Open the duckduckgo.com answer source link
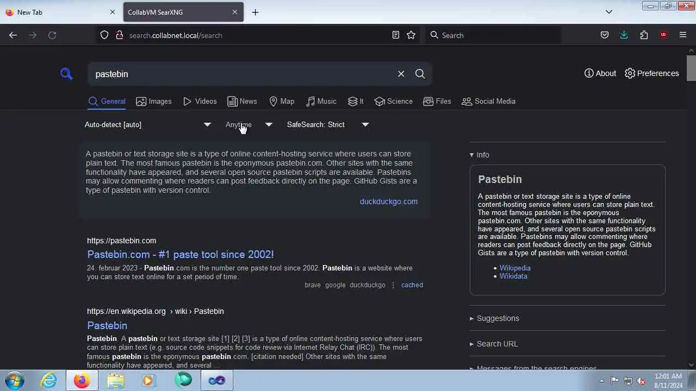The image size is (696, 391). pyautogui.click(x=388, y=201)
